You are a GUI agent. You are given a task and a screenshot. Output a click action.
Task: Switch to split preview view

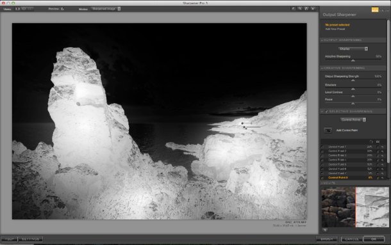24,9
